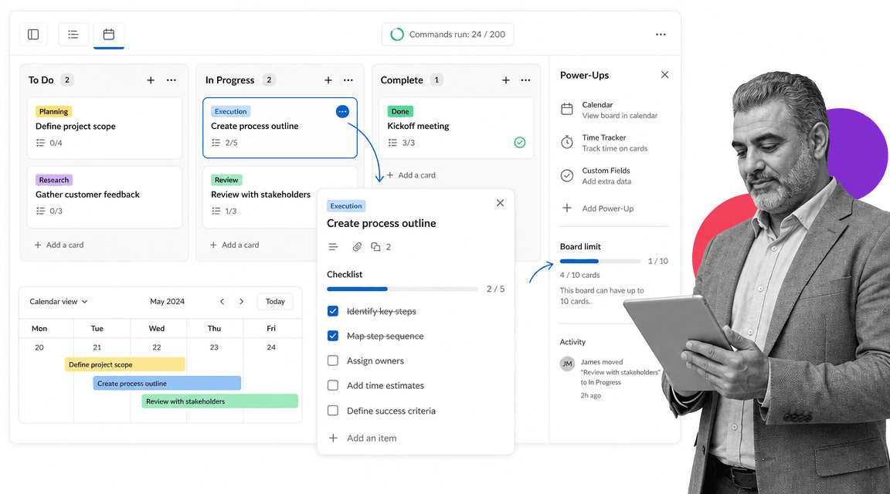Click the green check on Kickoff meeting card
Screen dimensions: 890x494
(519, 142)
